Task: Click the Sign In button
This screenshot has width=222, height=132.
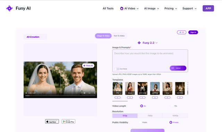Action: click(x=193, y=32)
